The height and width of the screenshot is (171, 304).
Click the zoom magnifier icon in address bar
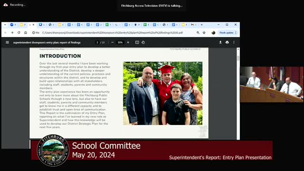pyautogui.click(x=198, y=33)
